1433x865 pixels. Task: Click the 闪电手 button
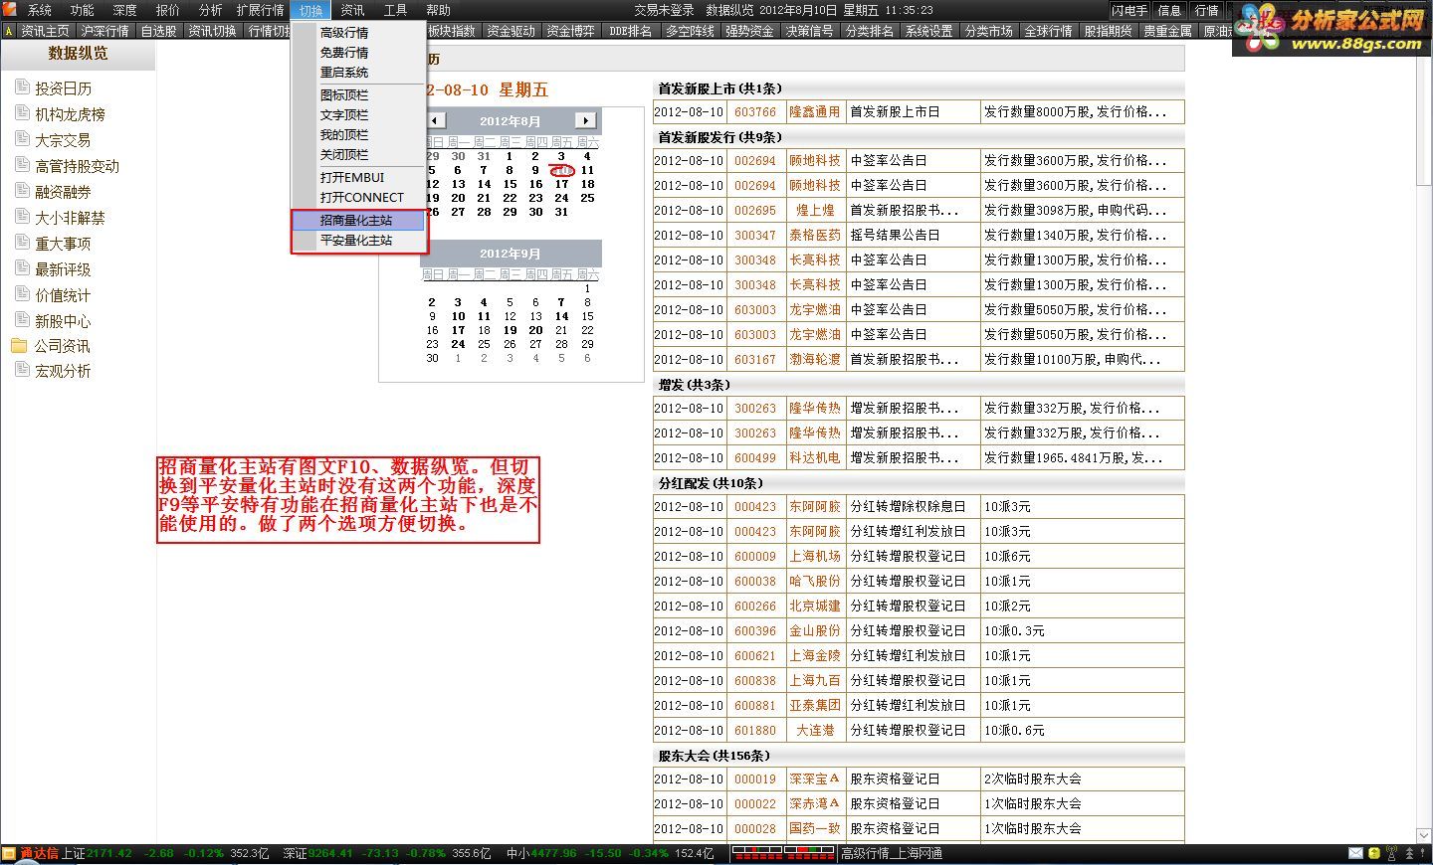click(x=1129, y=10)
